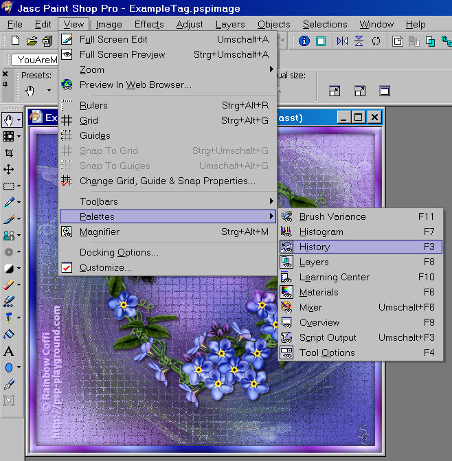Choose Full Screen Preview
The height and width of the screenshot is (461, 452).
(x=168, y=54)
